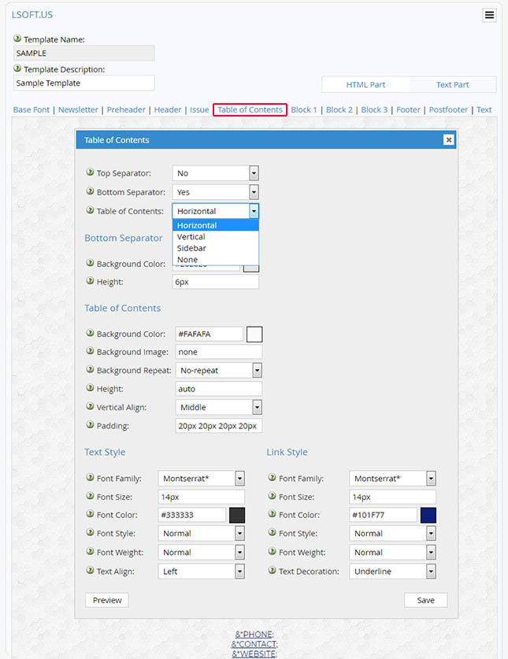The width and height of the screenshot is (508, 659).
Task: Select Sidebar option in dropdown list
Action: (x=215, y=248)
